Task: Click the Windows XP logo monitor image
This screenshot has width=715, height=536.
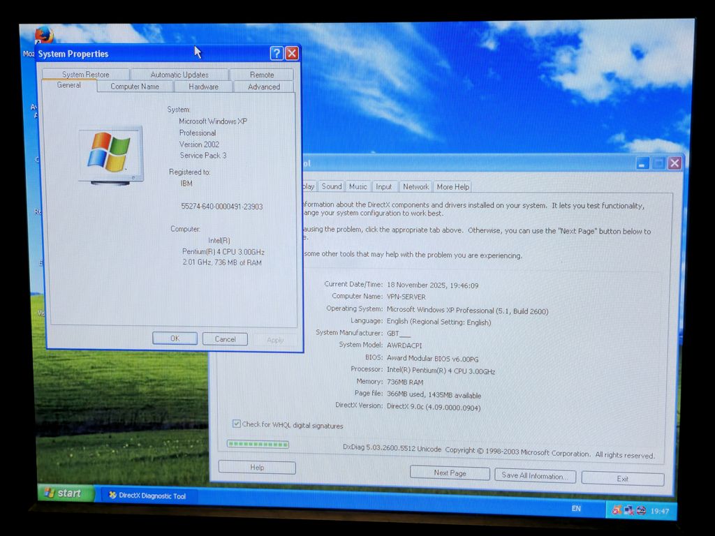Action: coord(110,155)
